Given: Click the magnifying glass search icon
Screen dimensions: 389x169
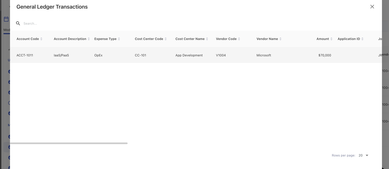Looking at the screenshot, I should [x=18, y=23].
